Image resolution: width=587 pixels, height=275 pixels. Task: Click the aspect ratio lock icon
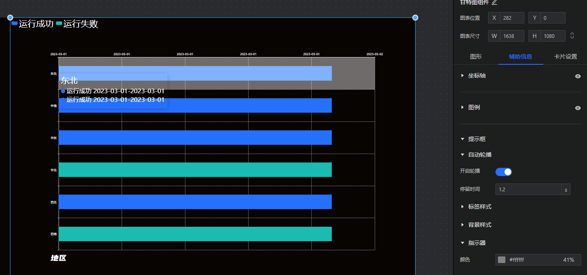pyautogui.click(x=572, y=36)
